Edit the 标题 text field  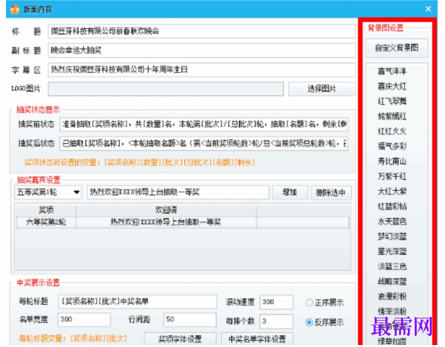click(202, 31)
